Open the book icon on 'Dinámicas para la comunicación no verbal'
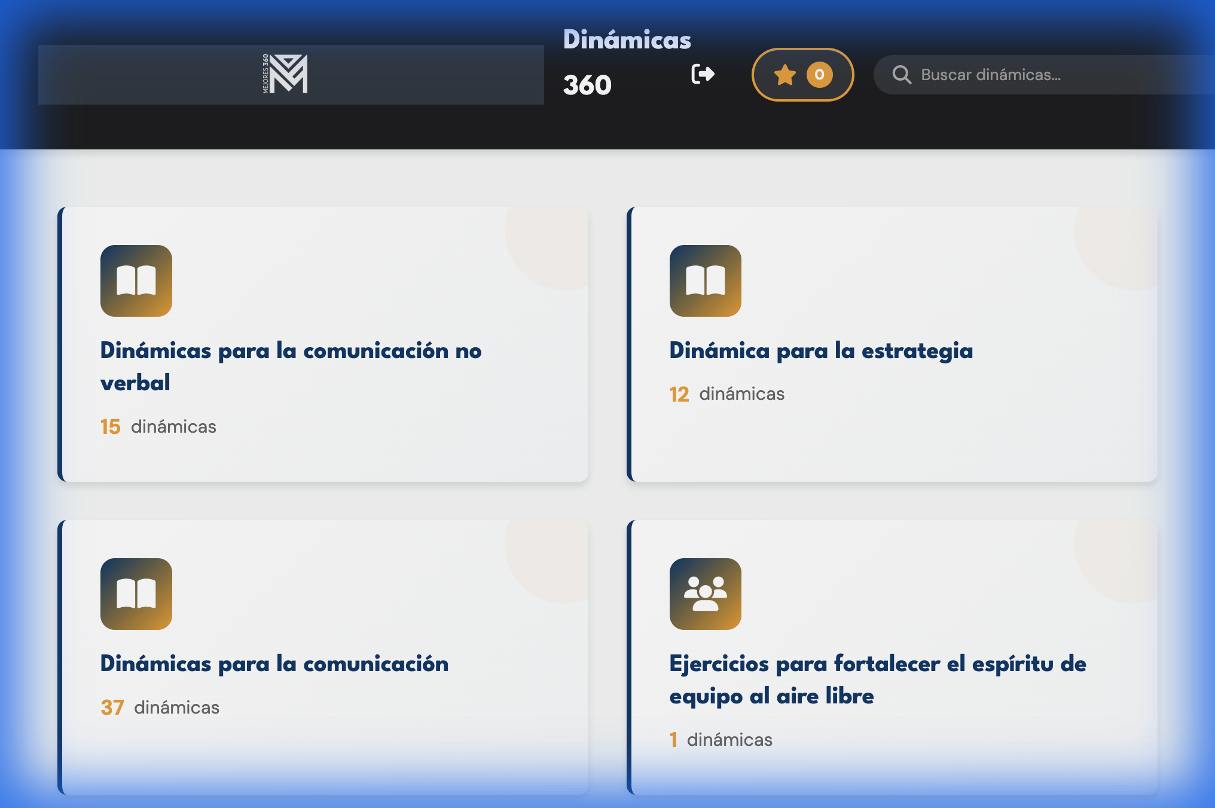 (136, 280)
